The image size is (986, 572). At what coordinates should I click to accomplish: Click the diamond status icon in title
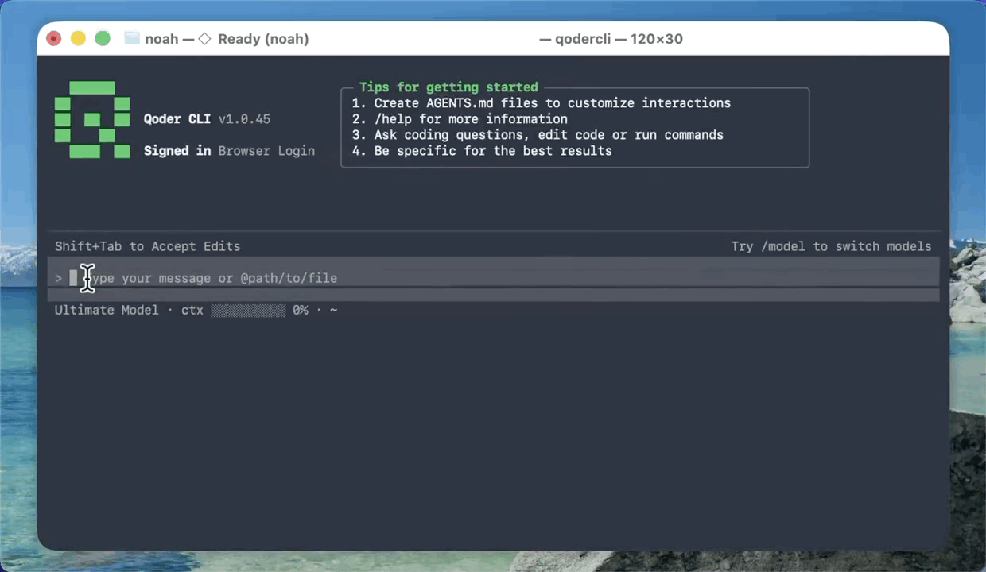point(204,39)
